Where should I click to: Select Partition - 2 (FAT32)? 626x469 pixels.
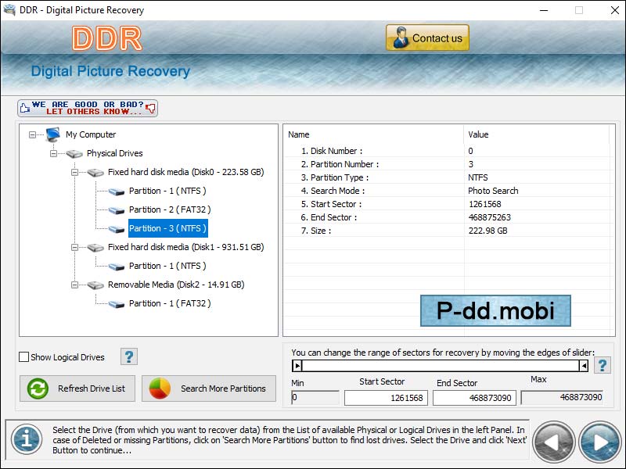pyautogui.click(x=170, y=209)
